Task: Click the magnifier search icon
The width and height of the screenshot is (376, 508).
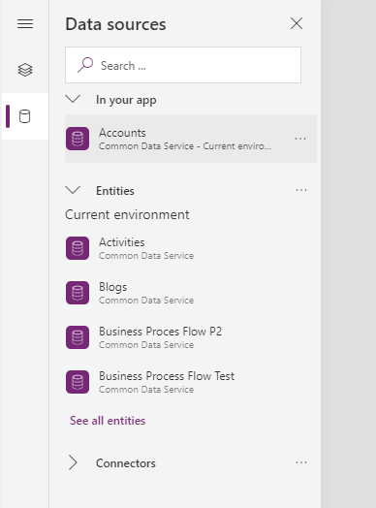Action: tap(85, 65)
